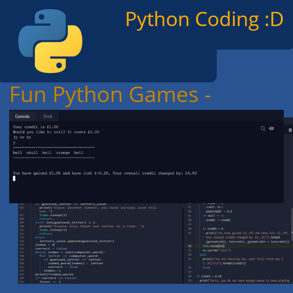Click the search magnifier icon in the console
The height and width of the screenshot is (293, 293).
pyautogui.click(x=263, y=129)
